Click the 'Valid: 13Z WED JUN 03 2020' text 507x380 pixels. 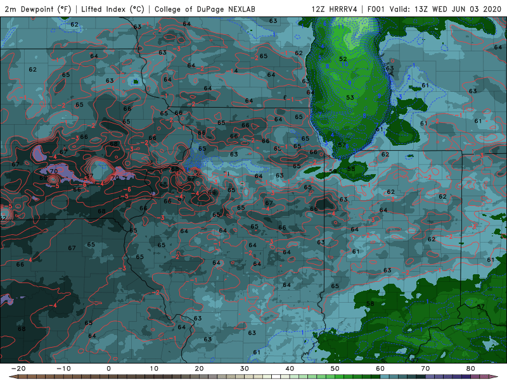tap(446, 9)
